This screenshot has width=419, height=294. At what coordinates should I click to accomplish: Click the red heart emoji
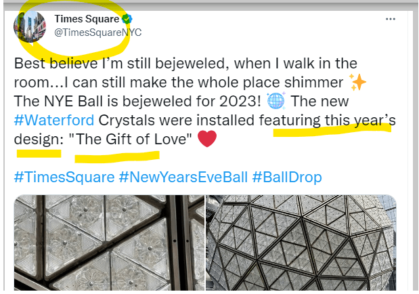click(207, 140)
